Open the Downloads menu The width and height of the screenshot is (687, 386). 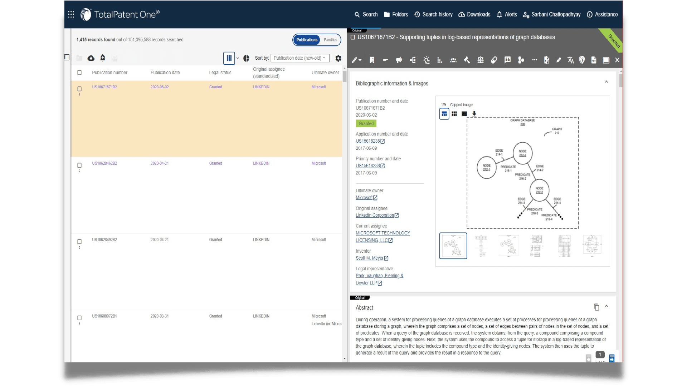(474, 14)
